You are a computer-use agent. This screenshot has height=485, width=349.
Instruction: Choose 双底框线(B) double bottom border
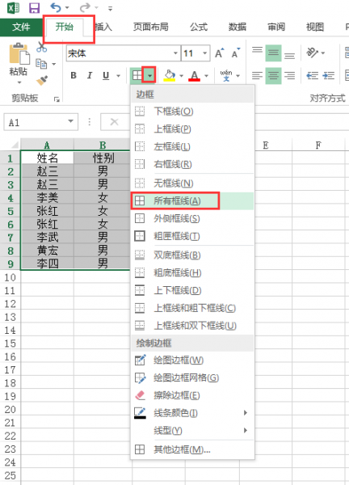pyautogui.click(x=192, y=255)
